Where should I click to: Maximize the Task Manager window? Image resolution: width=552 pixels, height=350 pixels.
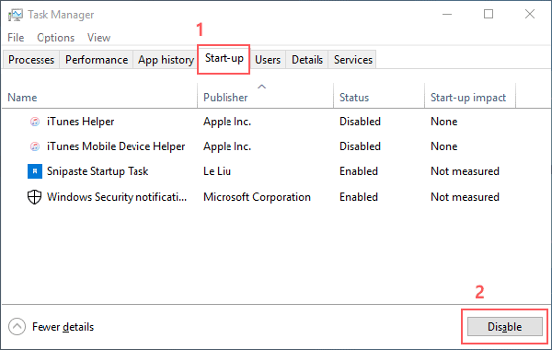(x=489, y=14)
